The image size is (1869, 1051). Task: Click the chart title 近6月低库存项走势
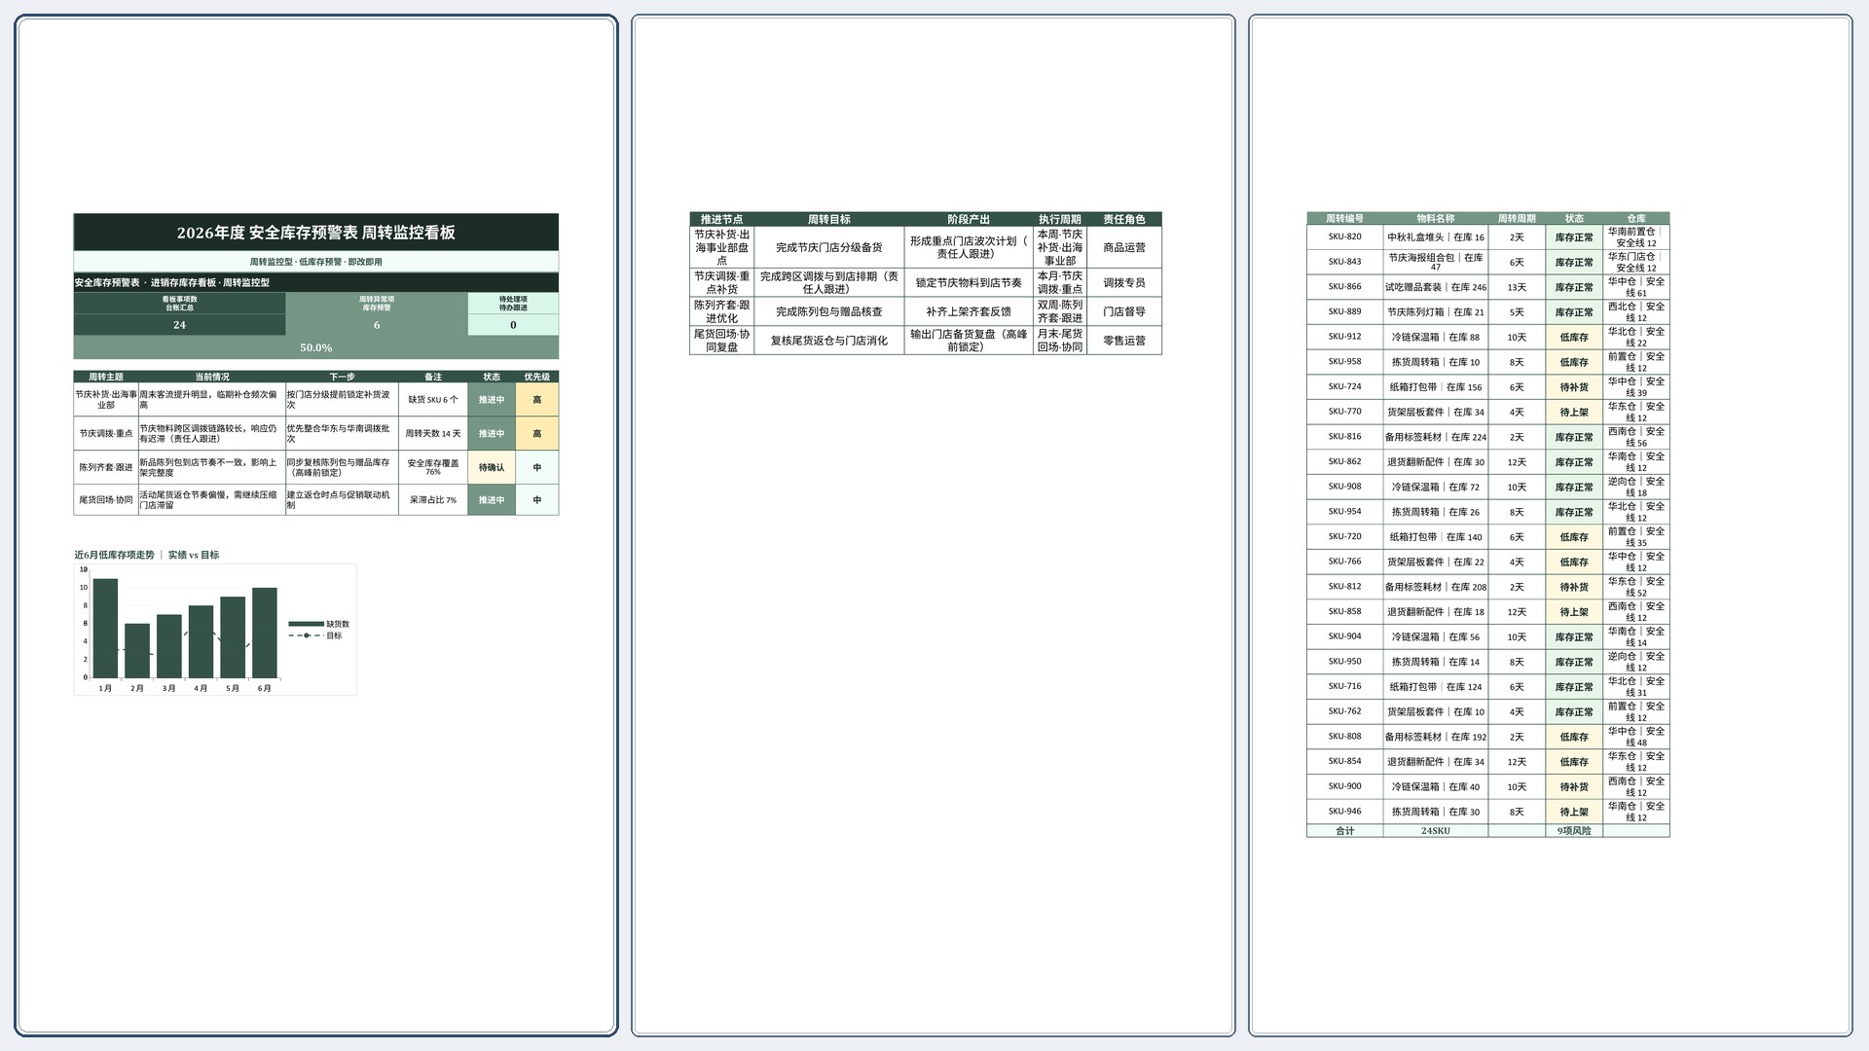tap(114, 555)
